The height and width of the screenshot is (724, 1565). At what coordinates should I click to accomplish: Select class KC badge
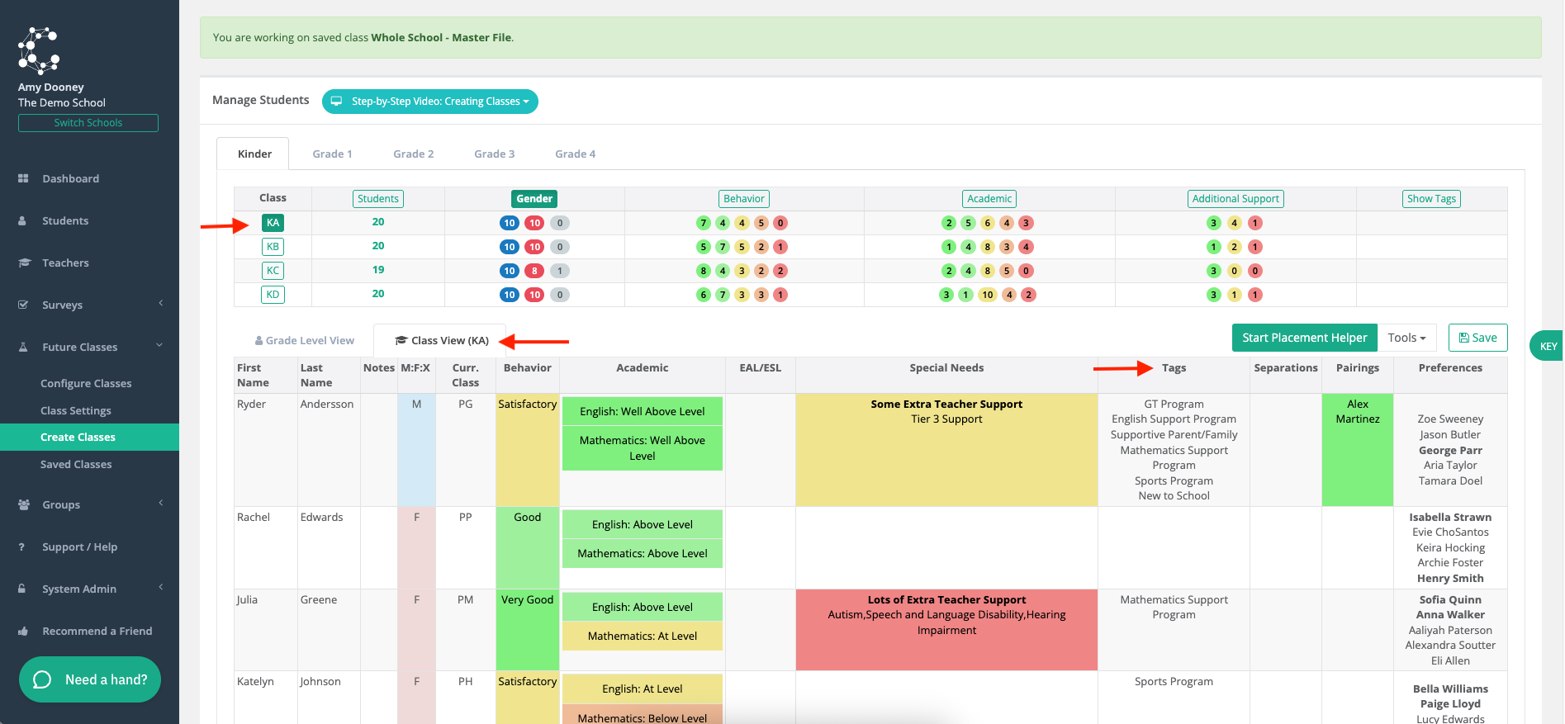tap(273, 271)
